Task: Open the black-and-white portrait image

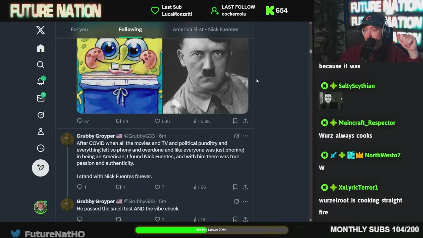Action: point(206,76)
